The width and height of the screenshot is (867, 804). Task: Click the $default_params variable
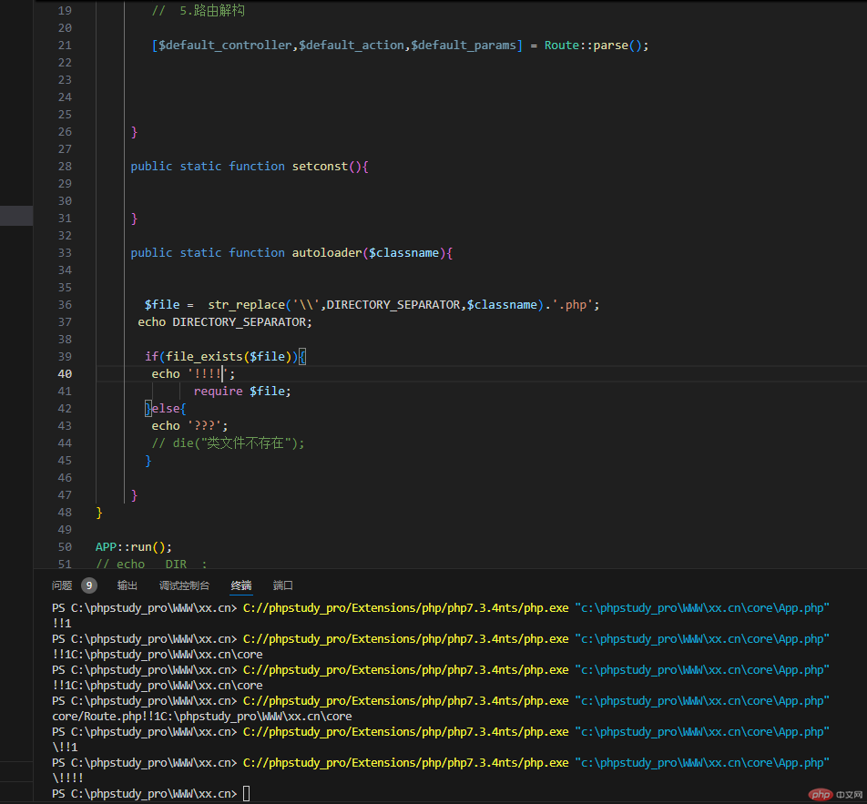coord(464,46)
